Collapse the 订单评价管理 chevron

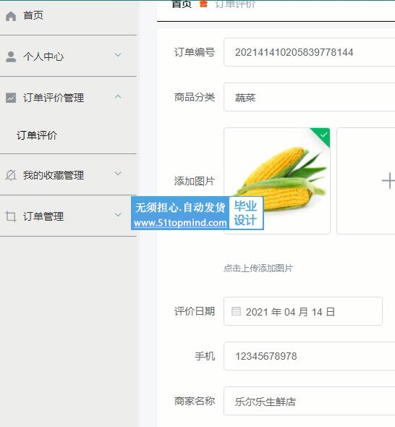coord(118,96)
